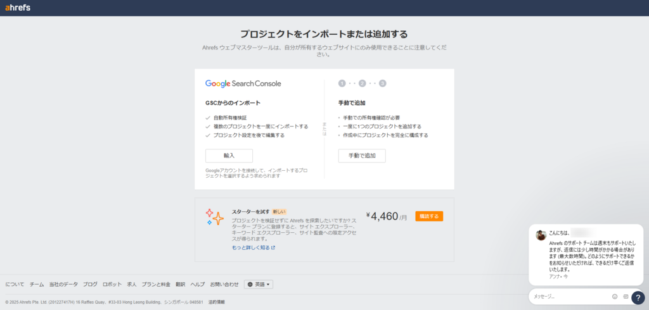Screen dimensions: 649x310
Task: Click step 3 circle indicator
Action: click(x=382, y=84)
